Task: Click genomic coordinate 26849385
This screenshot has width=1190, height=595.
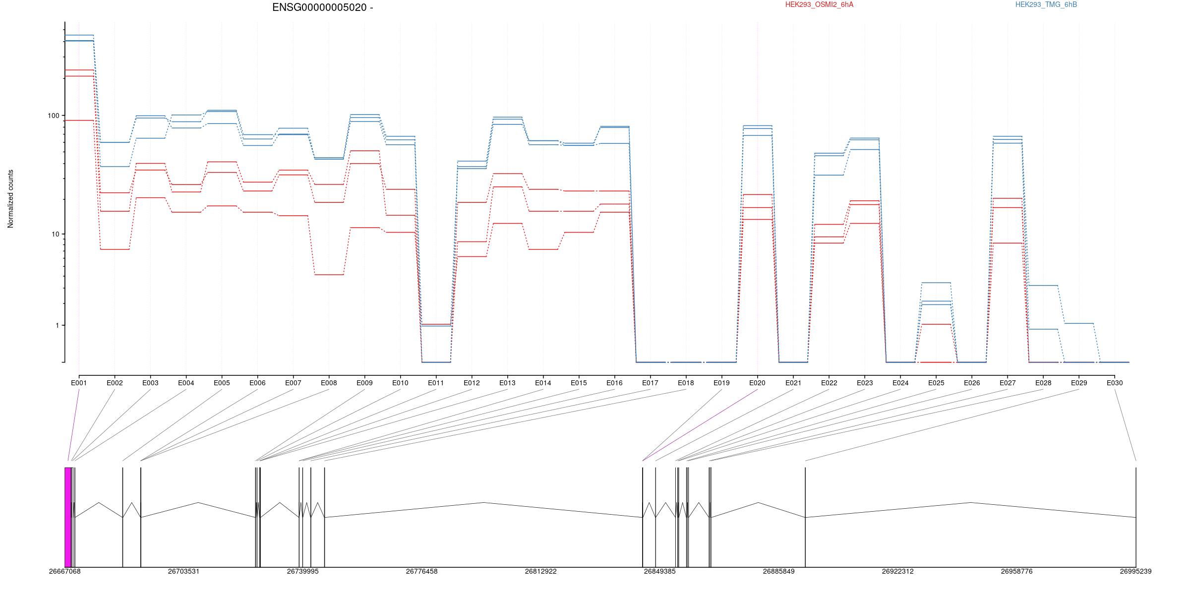Action: click(660, 571)
